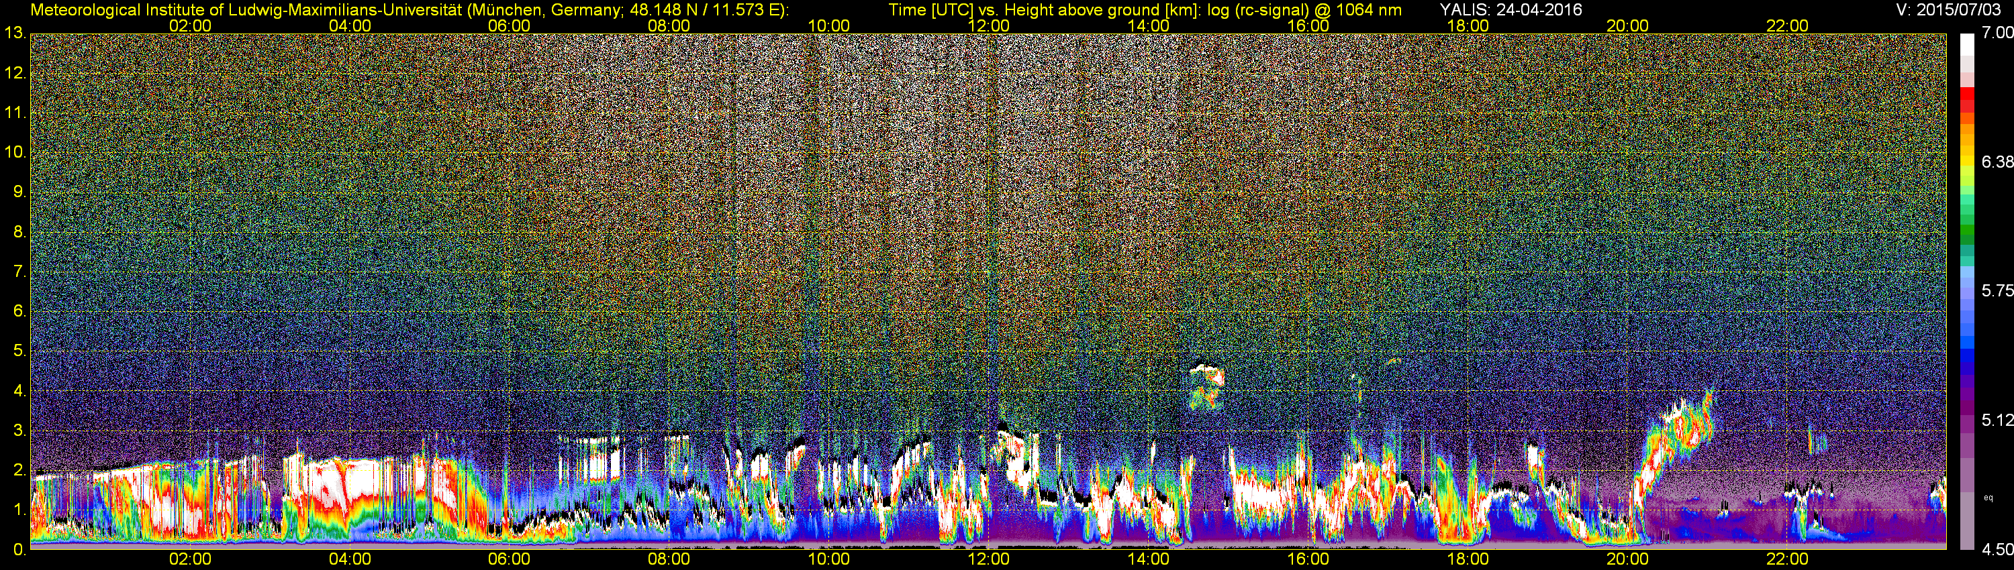The width and height of the screenshot is (2014, 570).
Task: Click the 04:00 label on the bottom time axis
Action: pos(350,560)
